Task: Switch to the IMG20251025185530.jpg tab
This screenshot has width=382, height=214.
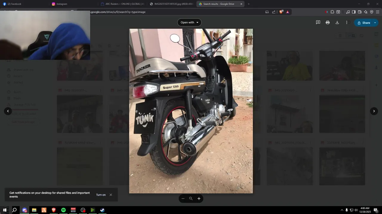Action: pos(172,4)
